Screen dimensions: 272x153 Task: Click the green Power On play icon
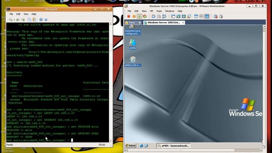139,16
